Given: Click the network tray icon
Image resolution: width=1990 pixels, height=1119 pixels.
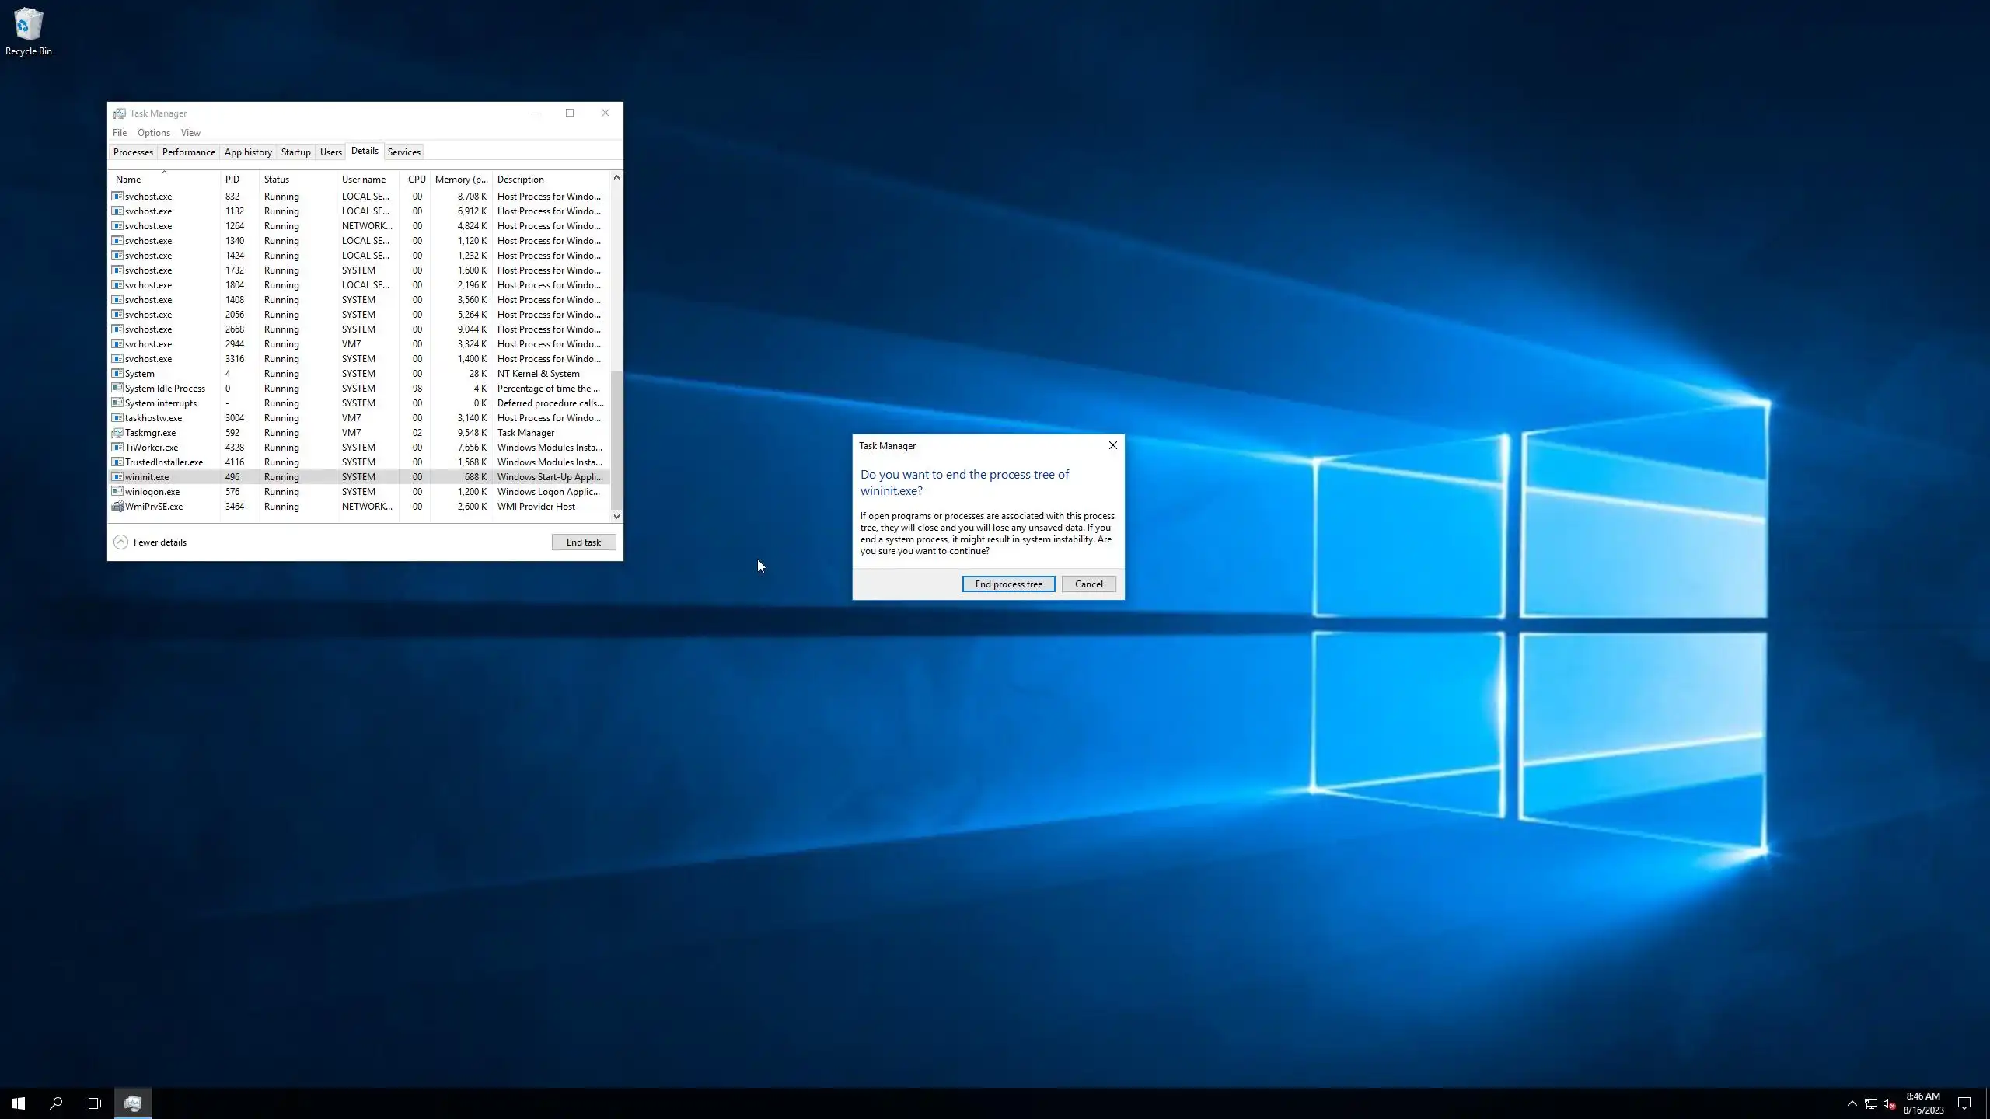Looking at the screenshot, I should click(x=1870, y=1103).
